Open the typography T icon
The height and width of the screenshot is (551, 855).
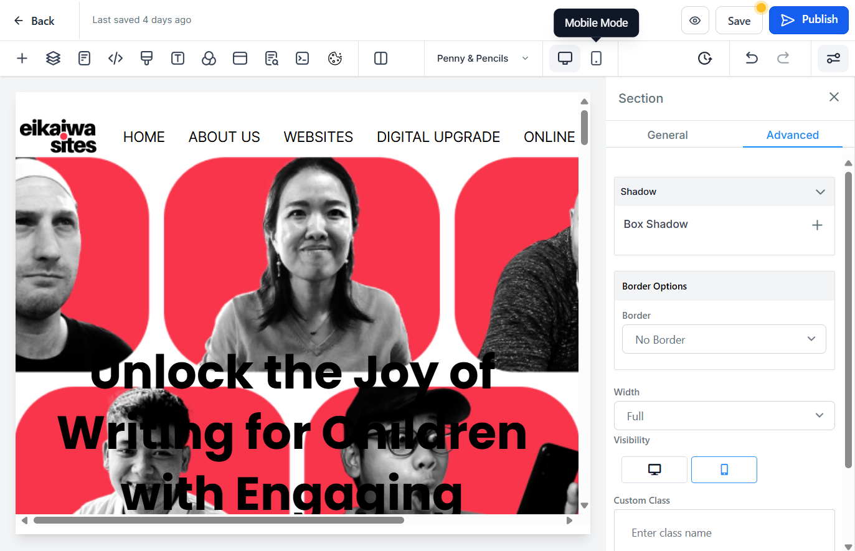tap(177, 59)
